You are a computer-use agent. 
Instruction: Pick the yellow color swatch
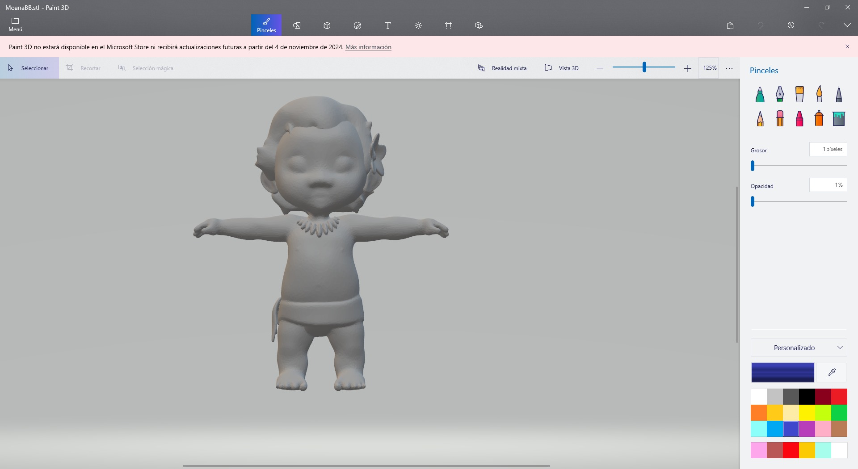tap(807, 413)
